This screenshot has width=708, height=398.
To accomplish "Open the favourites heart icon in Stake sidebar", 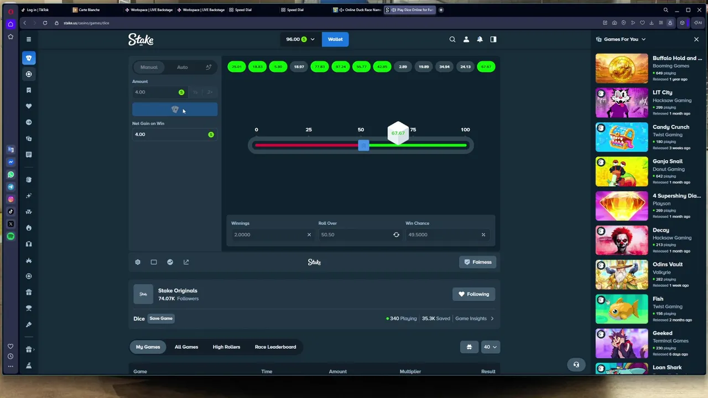I will point(29,106).
